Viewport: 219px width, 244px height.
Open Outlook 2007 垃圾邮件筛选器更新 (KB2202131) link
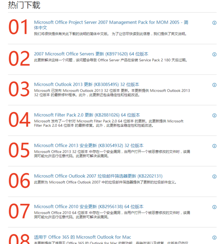click(98, 176)
